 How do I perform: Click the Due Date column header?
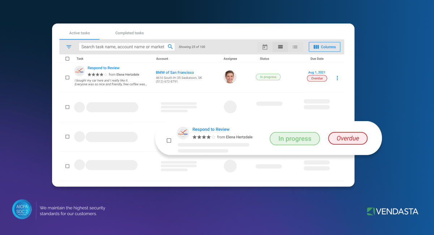(317, 59)
